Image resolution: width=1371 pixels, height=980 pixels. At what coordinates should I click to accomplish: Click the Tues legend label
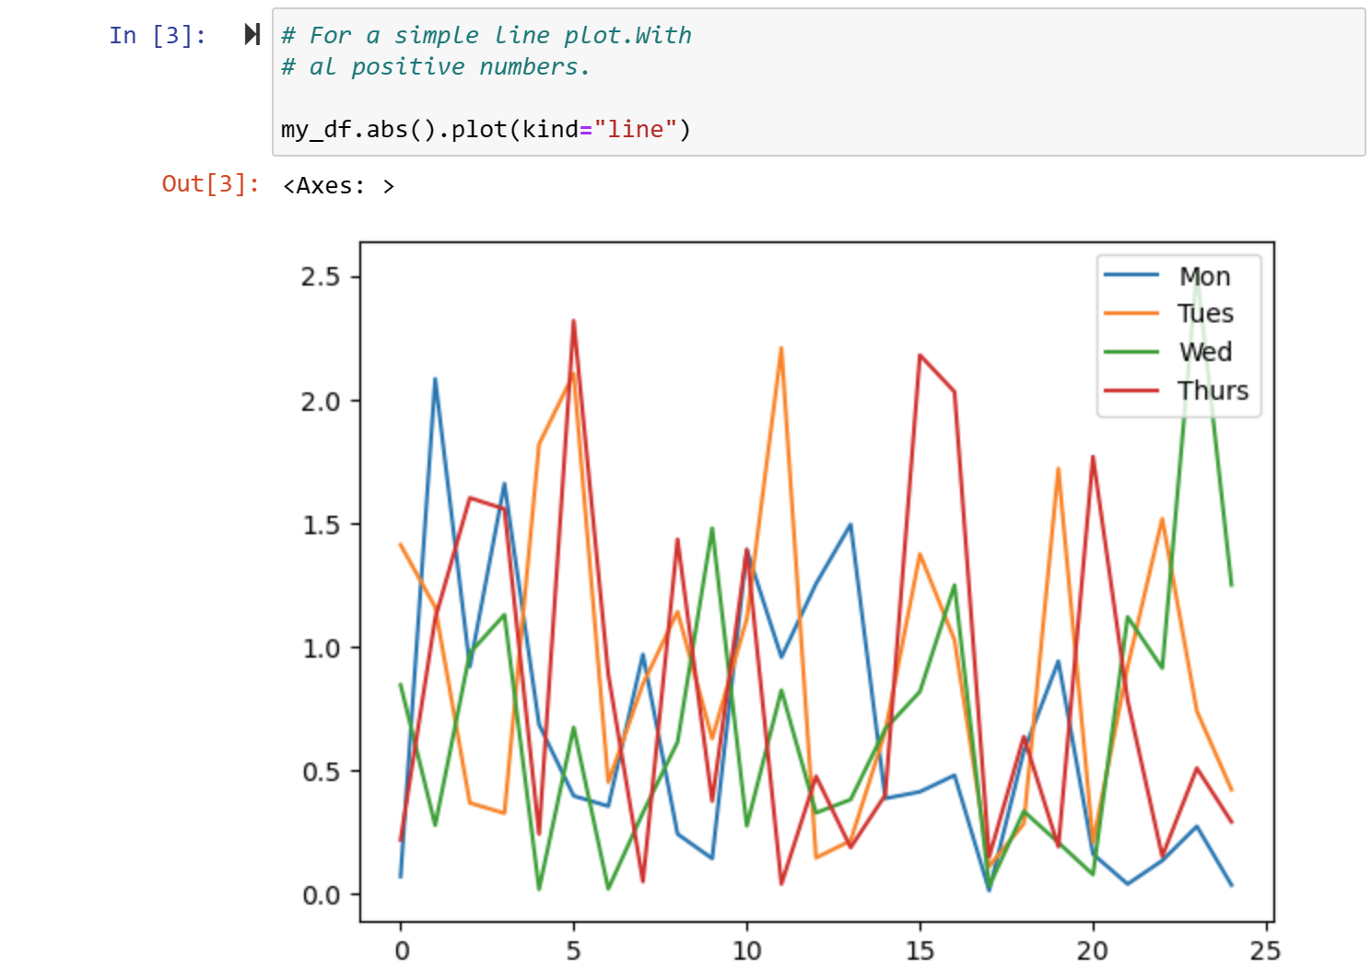tap(1205, 313)
